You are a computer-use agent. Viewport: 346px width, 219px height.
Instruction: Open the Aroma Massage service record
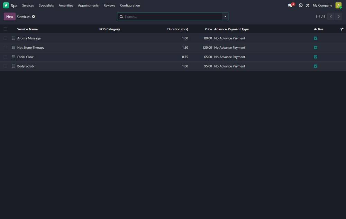point(29,38)
